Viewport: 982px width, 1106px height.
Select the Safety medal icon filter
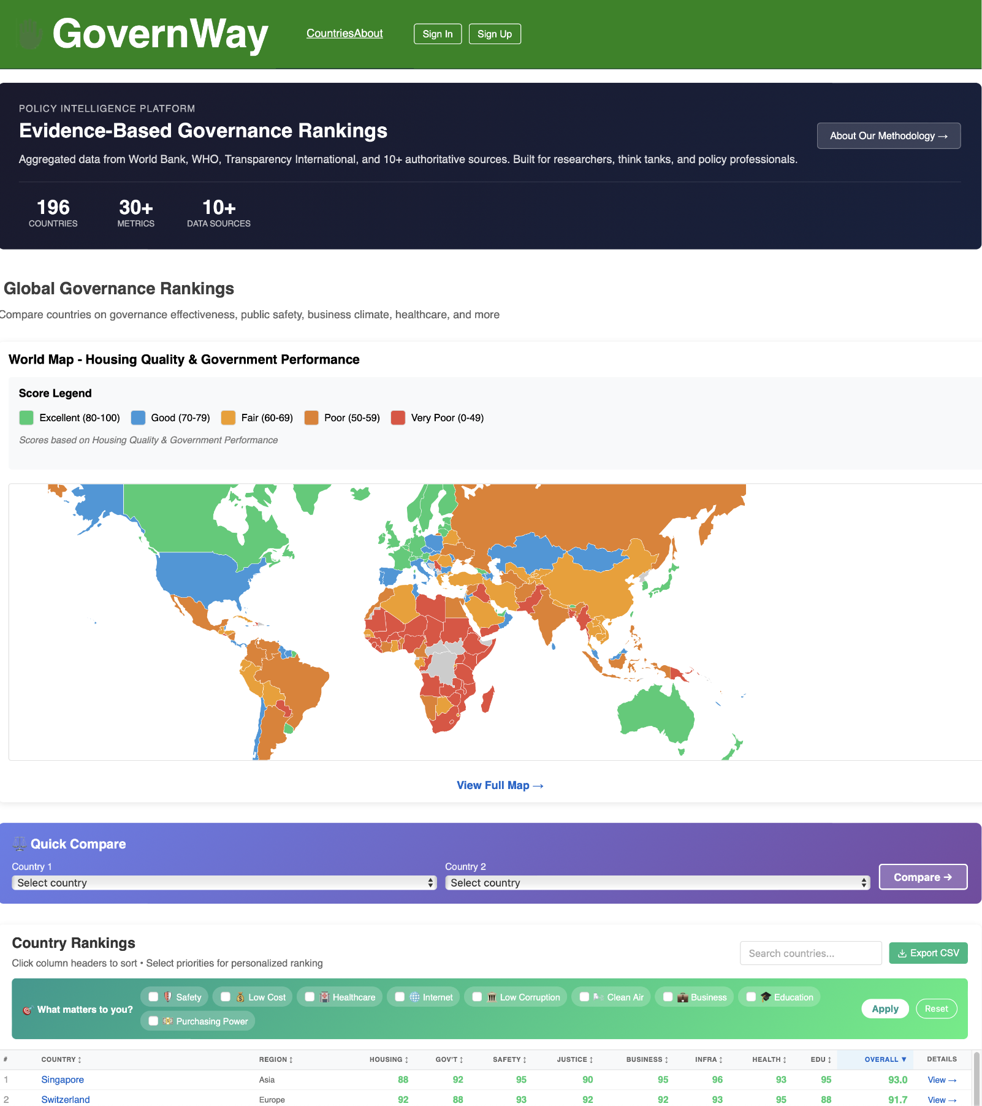(x=166, y=997)
